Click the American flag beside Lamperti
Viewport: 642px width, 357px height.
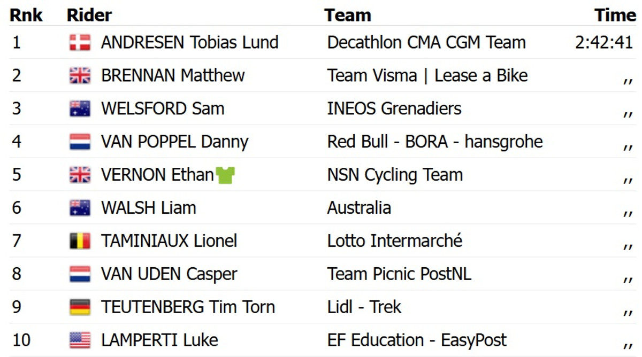(x=80, y=340)
